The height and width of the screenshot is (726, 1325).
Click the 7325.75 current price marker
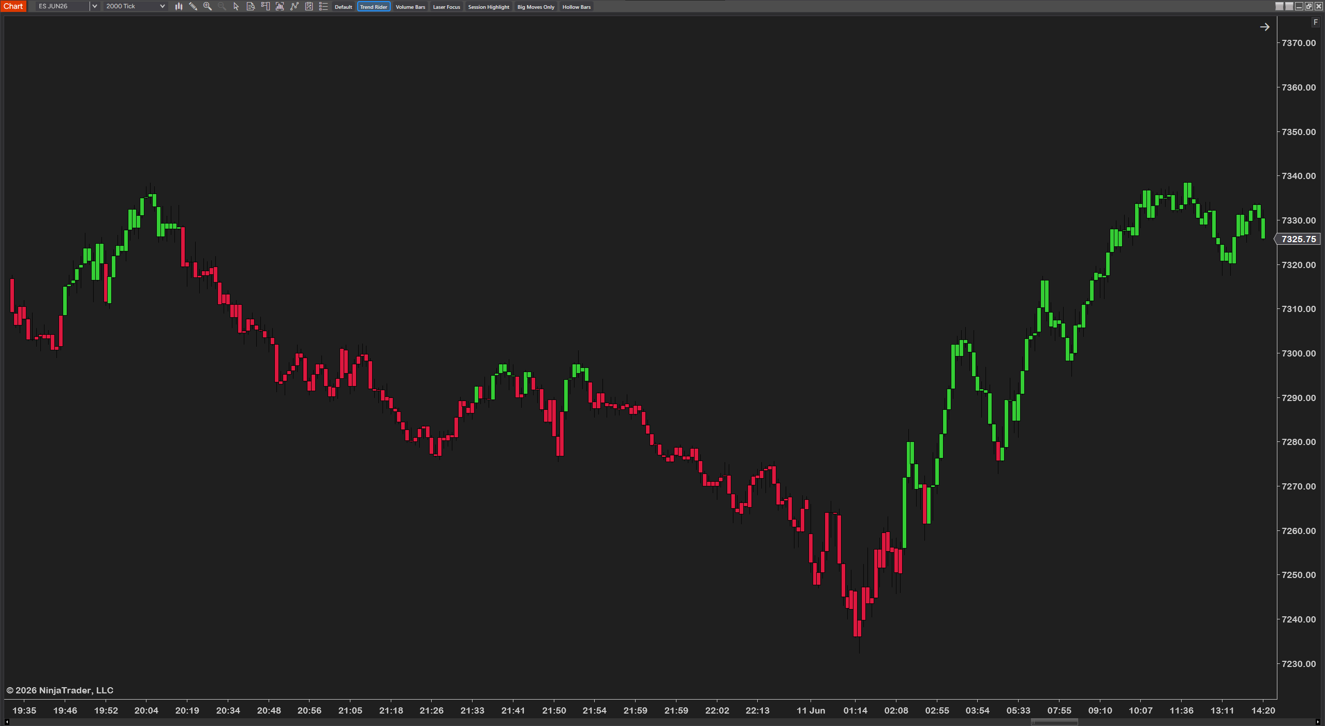1298,239
